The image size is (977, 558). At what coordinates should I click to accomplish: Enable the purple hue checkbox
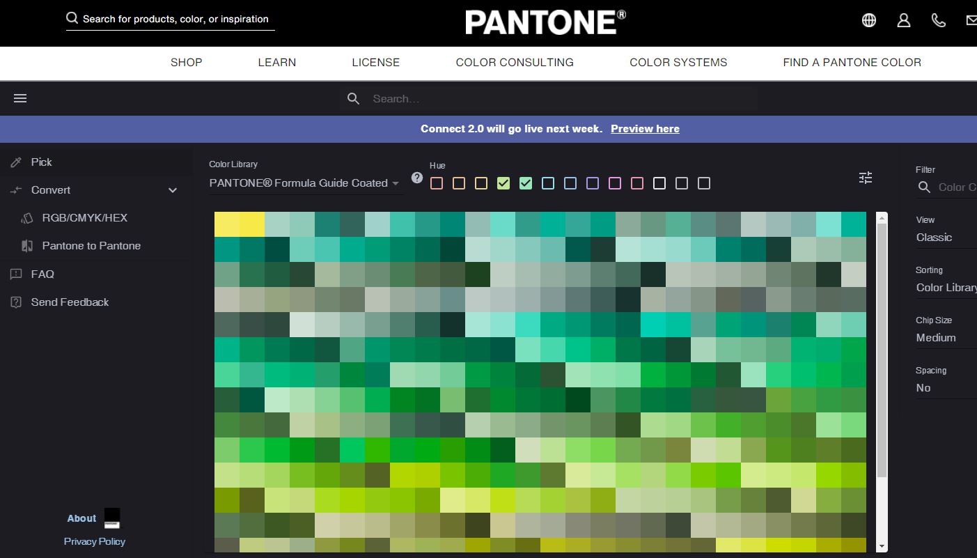click(x=593, y=183)
